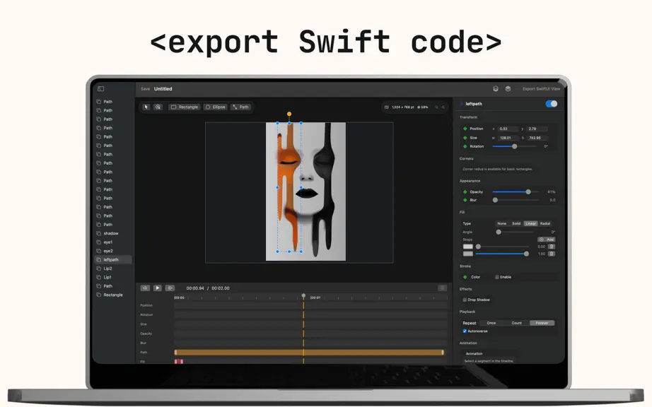Set fill type to Solid
Screen dimensions: 652x407
coord(516,223)
